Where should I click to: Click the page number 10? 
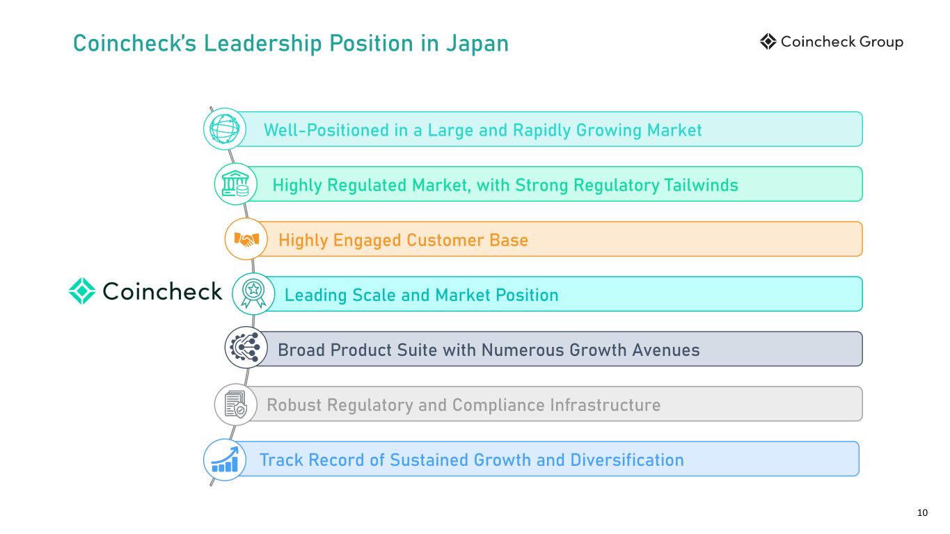point(923,513)
